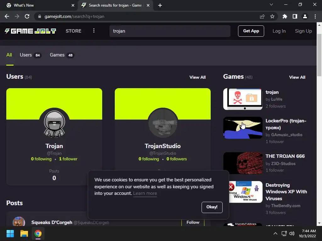The width and height of the screenshot is (322, 241).
Task: Click the address bar URL
Action: click(74, 16)
